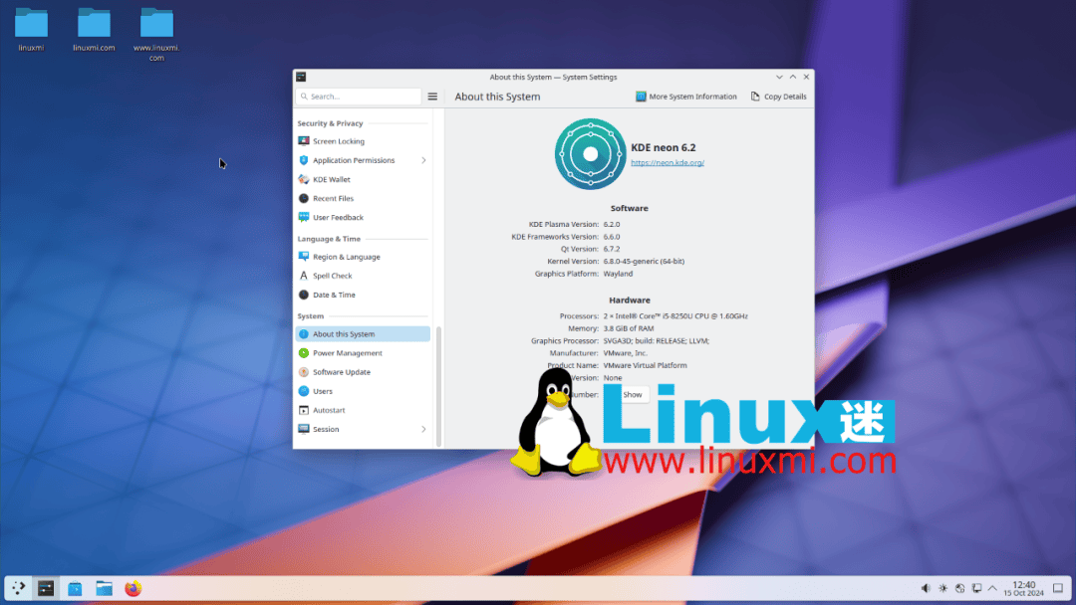
Task: Open the neon.kde.org link
Action: tap(668, 162)
